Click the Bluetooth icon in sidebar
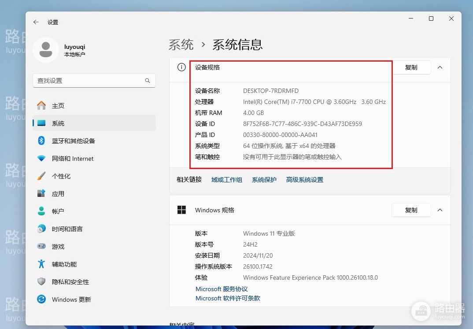The image size is (473, 329). pos(41,140)
